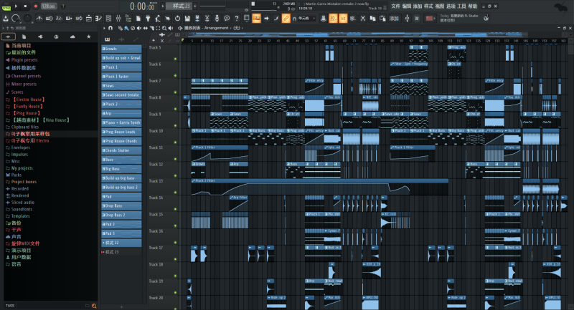
Task: Select the playlist pencil draw tool
Action: coord(121,28)
